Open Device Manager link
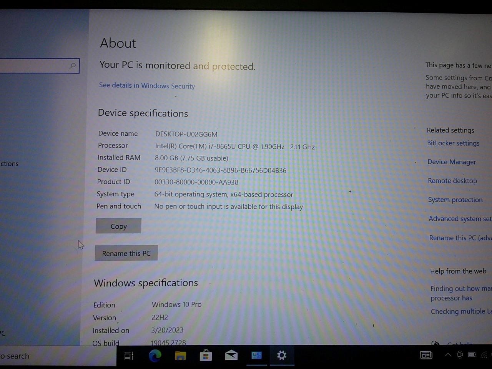 tap(452, 162)
